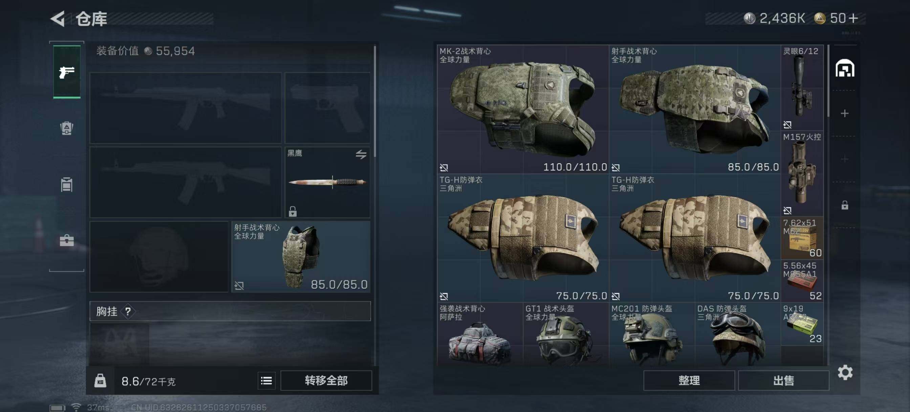Click the 整理 sort button
This screenshot has width=910, height=412.
coord(689,380)
